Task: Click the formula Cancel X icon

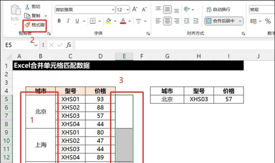Action: [x=52, y=45]
